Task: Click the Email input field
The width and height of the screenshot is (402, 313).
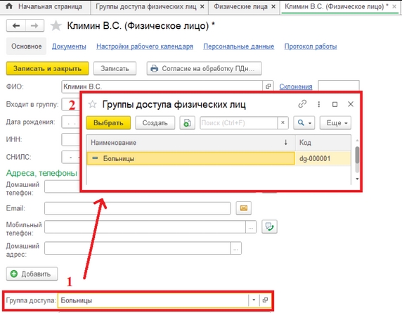Action: click(138, 208)
